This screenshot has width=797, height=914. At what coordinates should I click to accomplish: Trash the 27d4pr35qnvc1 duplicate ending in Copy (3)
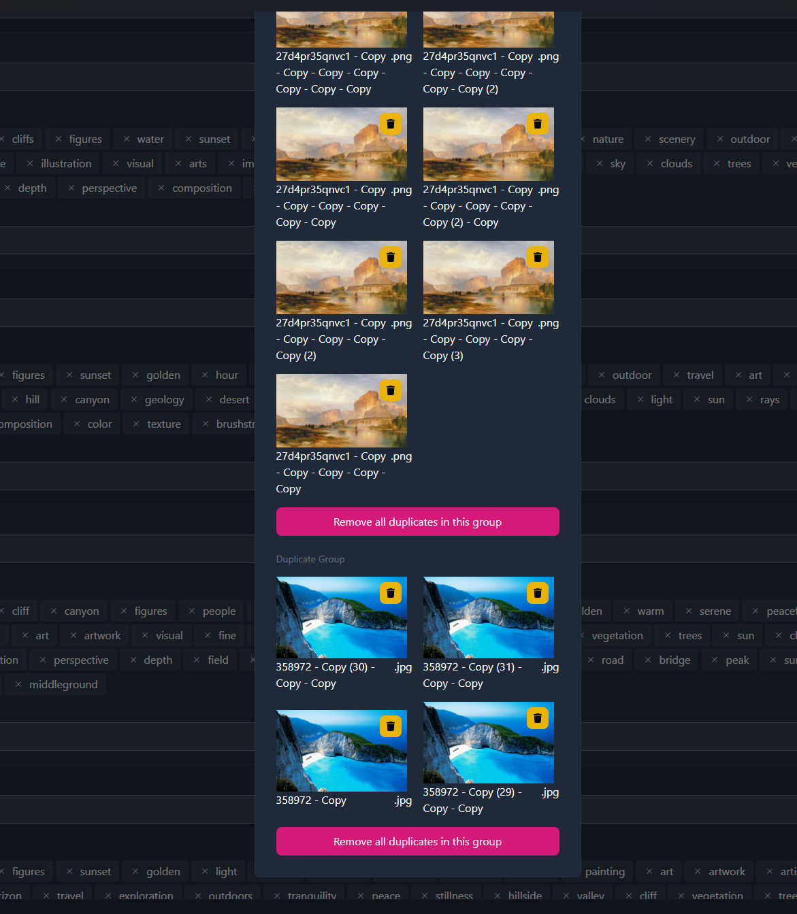538,257
